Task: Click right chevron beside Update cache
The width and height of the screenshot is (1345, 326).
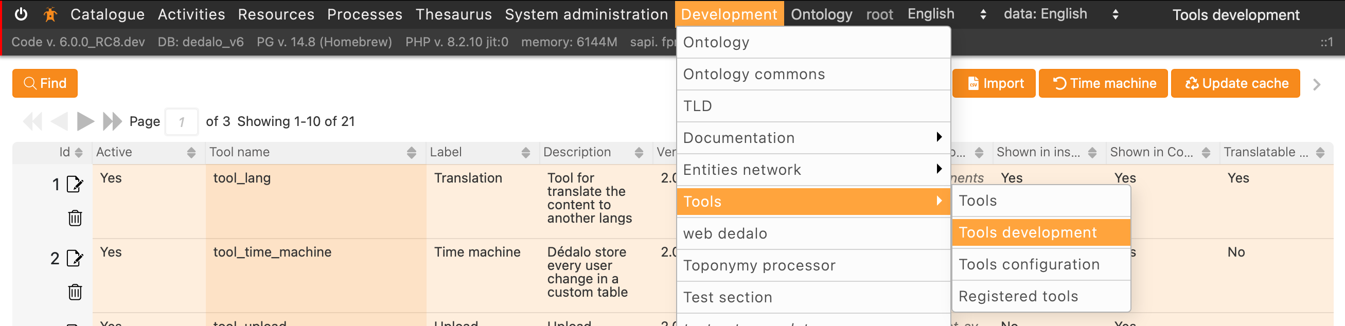Action: click(x=1317, y=84)
